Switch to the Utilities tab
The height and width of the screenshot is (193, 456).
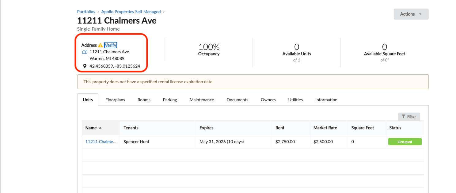tap(295, 100)
